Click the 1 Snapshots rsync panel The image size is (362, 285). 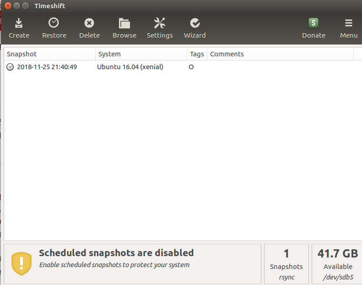click(x=286, y=264)
